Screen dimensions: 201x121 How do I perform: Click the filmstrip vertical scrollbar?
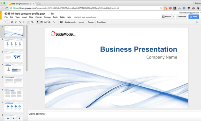click(27, 48)
